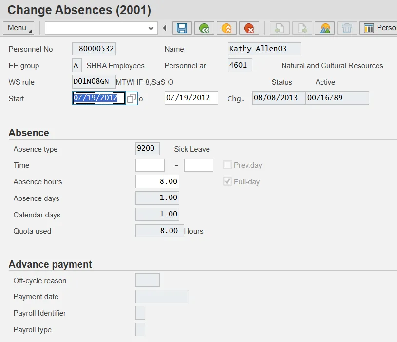This screenshot has height=342, width=397.
Task: Click the end date field showing 07/19/2012
Action: [191, 98]
